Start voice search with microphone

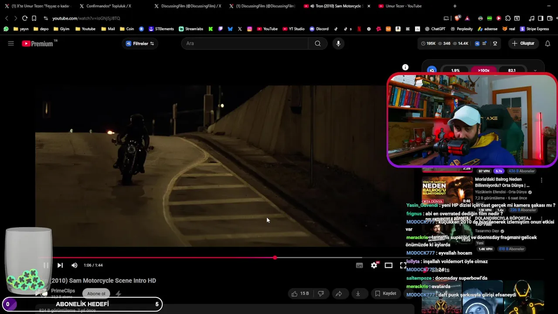point(338,43)
